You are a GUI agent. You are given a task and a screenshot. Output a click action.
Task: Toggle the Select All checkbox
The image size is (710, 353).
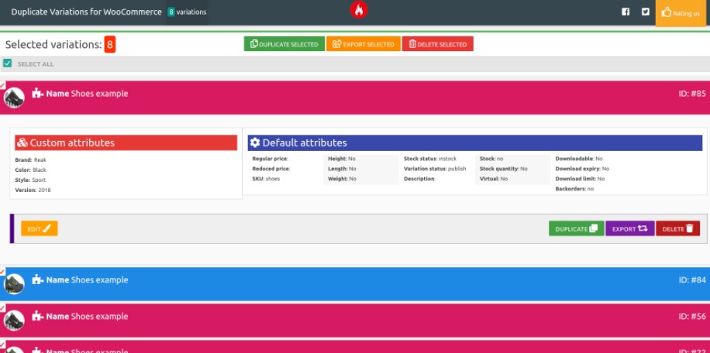pyautogui.click(x=7, y=63)
